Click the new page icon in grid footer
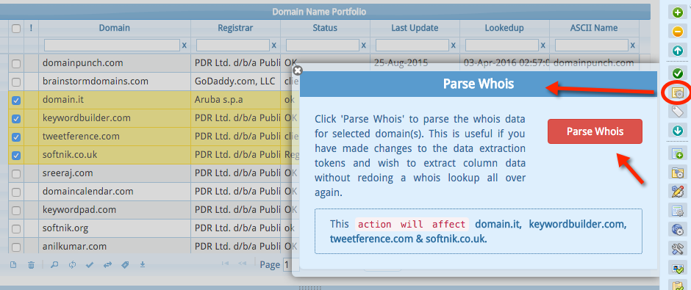691x290 pixels. 13,265
